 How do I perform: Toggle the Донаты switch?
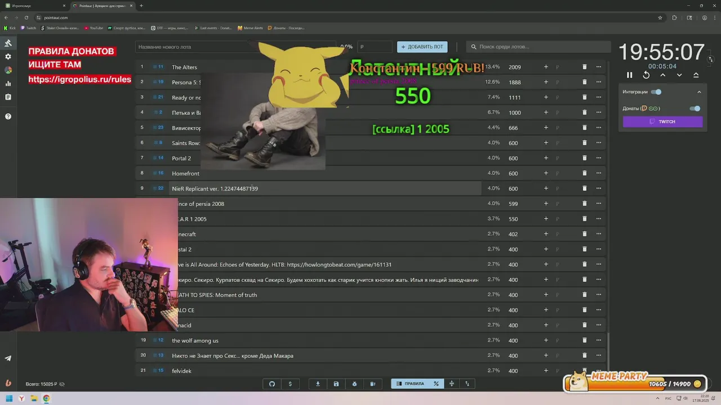695,109
